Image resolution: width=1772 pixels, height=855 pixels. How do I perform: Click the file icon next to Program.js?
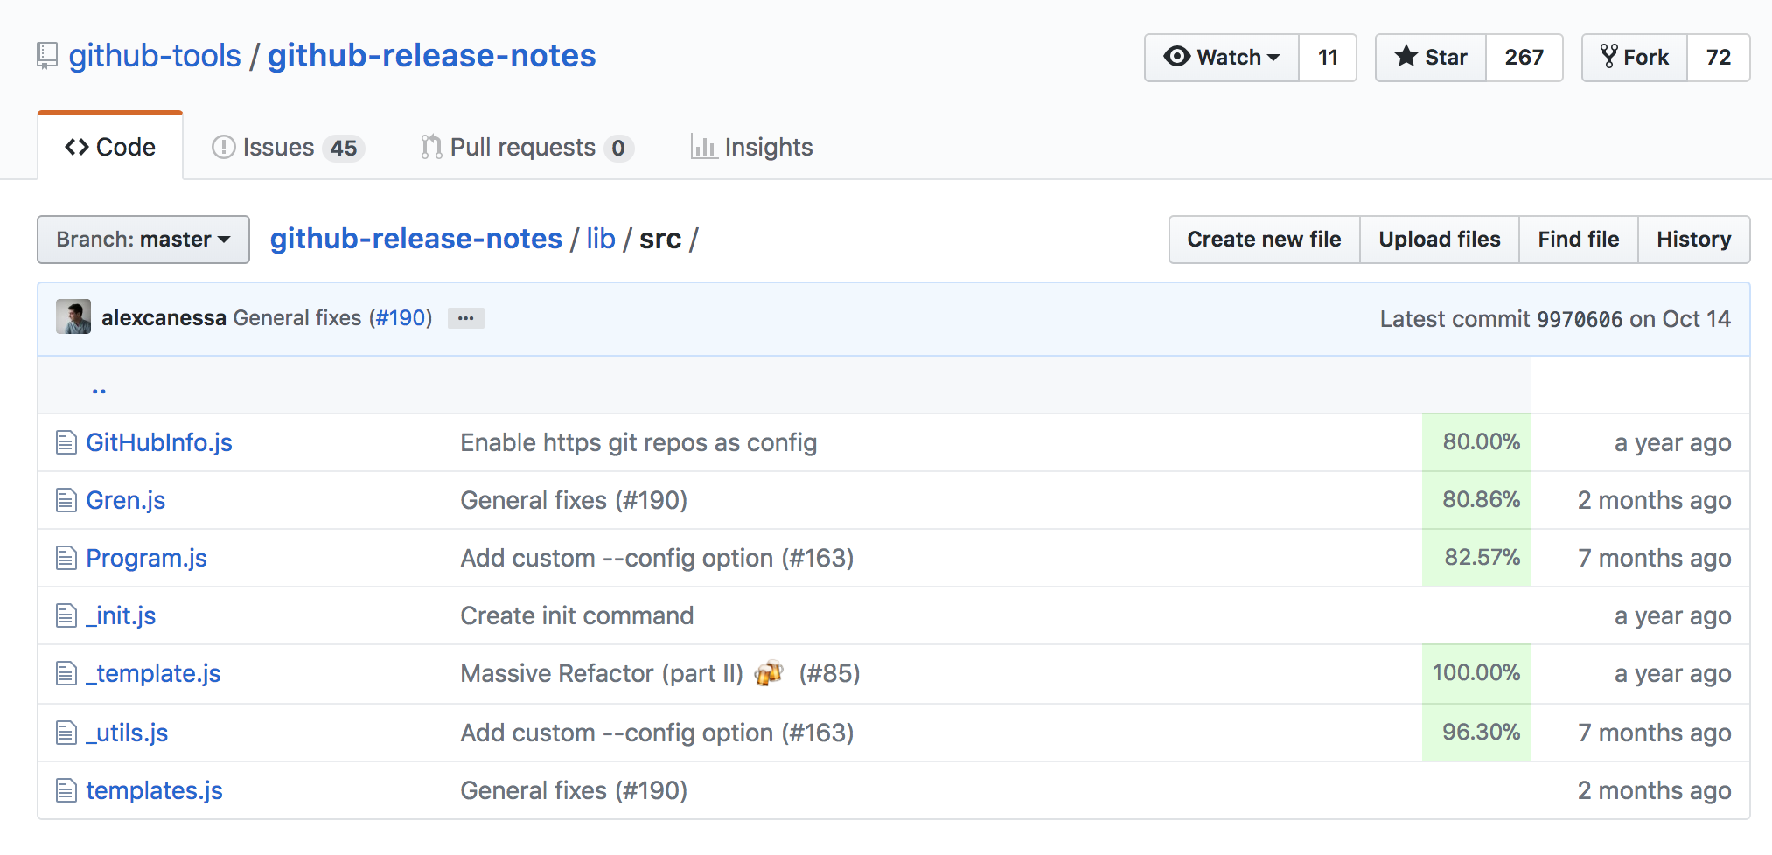click(66, 558)
